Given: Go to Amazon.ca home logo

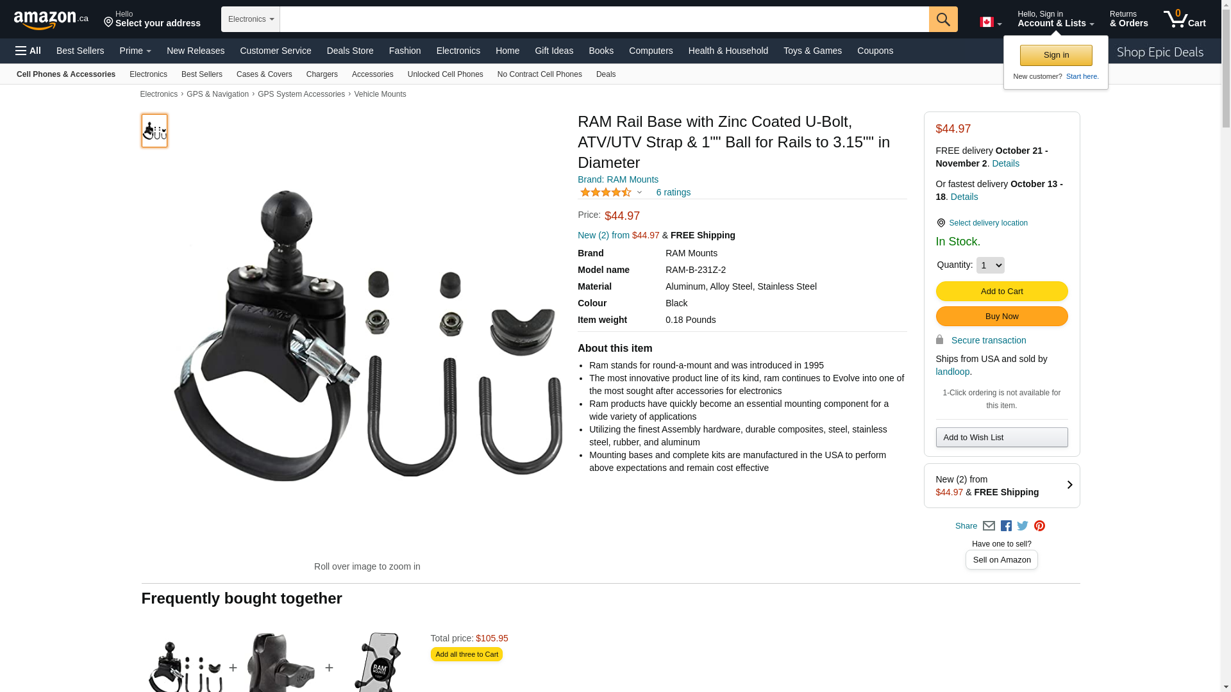Looking at the screenshot, I should 51,20.
